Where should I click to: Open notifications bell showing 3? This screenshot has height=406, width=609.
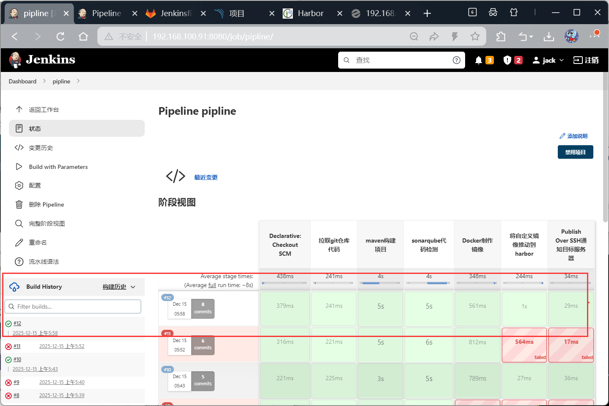[x=484, y=60]
